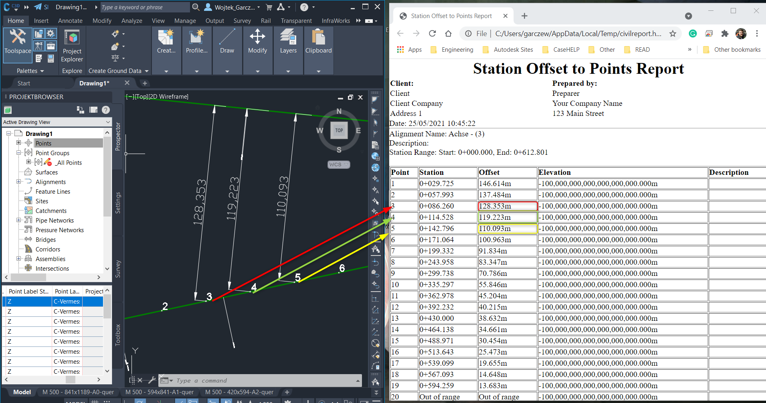
Task: Collapse the Point Groups tree node
Action: pyautogui.click(x=18, y=153)
